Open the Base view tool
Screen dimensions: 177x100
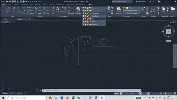tap(173, 9)
